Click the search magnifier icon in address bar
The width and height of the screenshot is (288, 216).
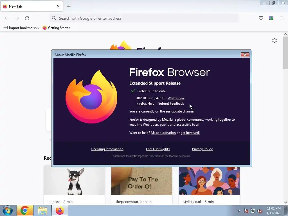[54, 18]
